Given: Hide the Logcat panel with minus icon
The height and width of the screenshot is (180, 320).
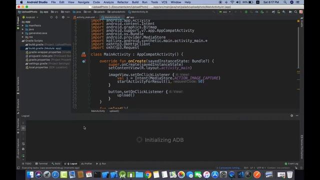Looking at the screenshot, I should point(297,115).
